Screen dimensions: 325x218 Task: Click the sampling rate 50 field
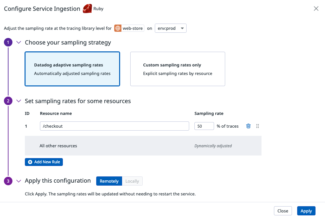pyautogui.click(x=204, y=126)
